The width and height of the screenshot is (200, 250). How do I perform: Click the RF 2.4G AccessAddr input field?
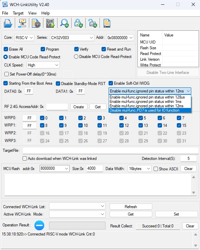click(x=57, y=107)
